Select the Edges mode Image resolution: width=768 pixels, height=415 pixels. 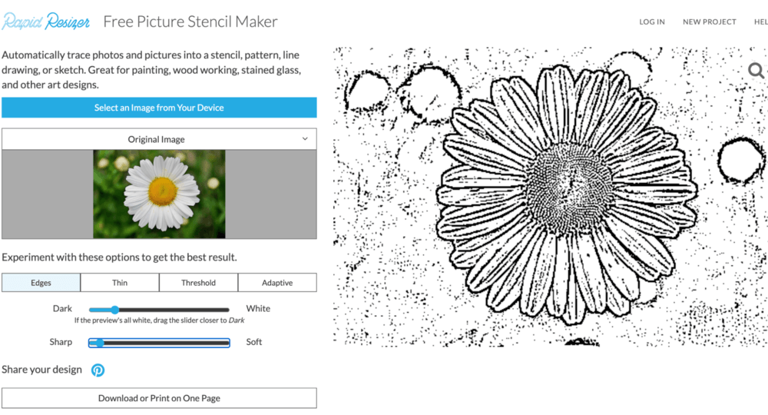click(41, 283)
